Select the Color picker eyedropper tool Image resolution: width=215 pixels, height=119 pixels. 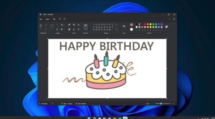coord(74,29)
